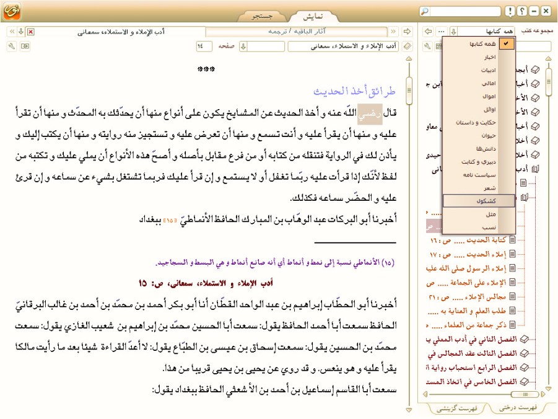This screenshot has width=558, height=419.
Task: Select دانش‌ها from the collection menu
Action: point(479,149)
